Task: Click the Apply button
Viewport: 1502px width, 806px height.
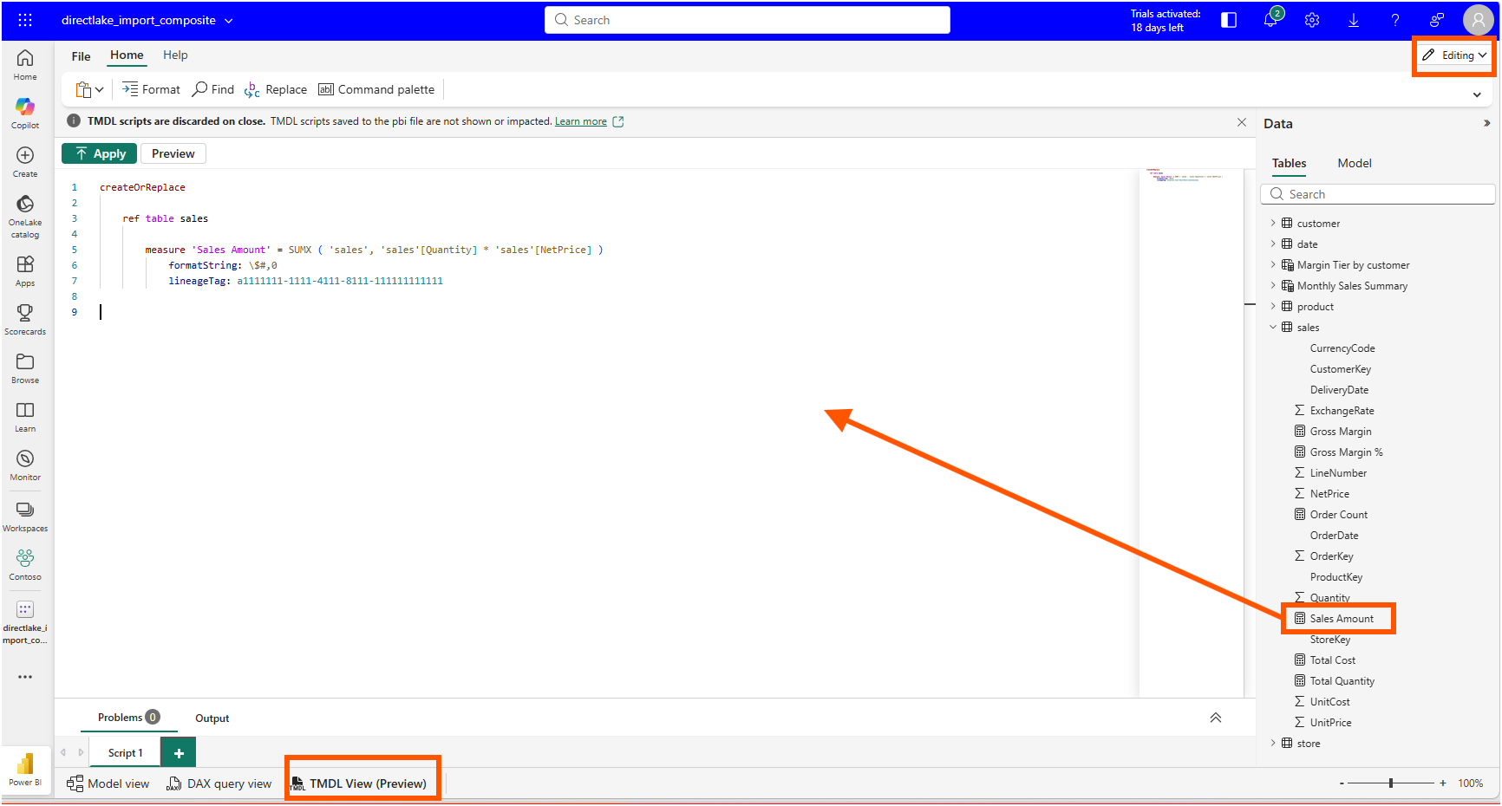Action: coord(99,153)
